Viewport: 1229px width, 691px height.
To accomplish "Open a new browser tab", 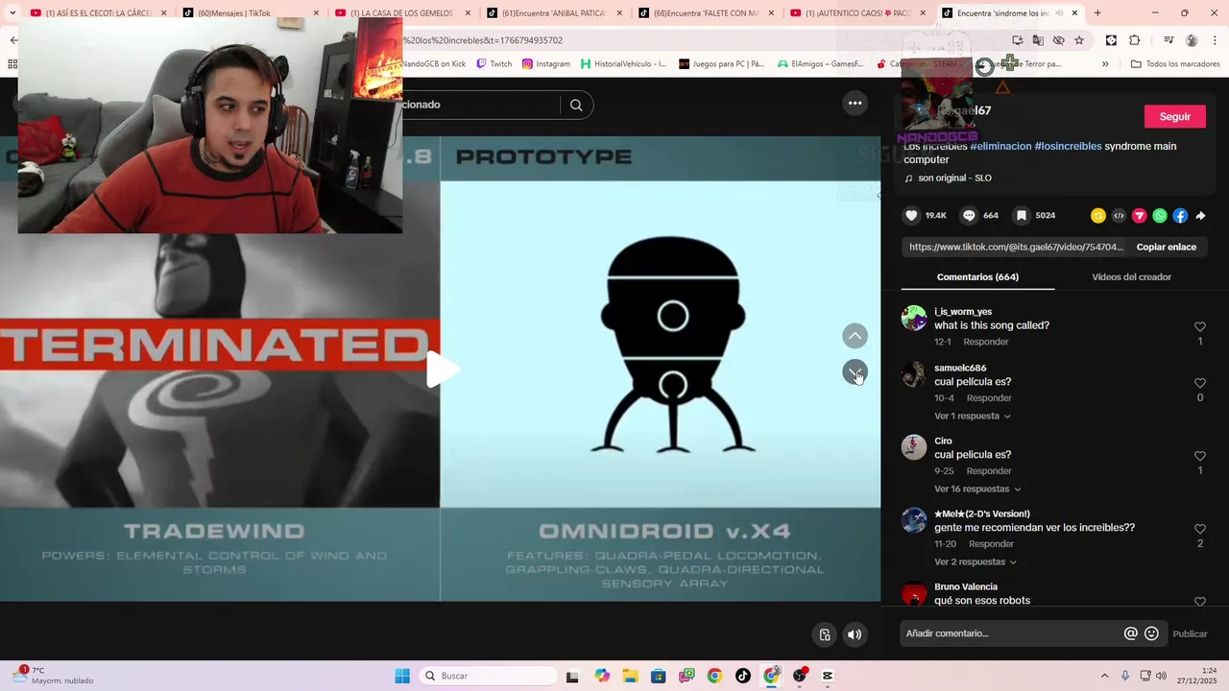I will pos(1097,13).
